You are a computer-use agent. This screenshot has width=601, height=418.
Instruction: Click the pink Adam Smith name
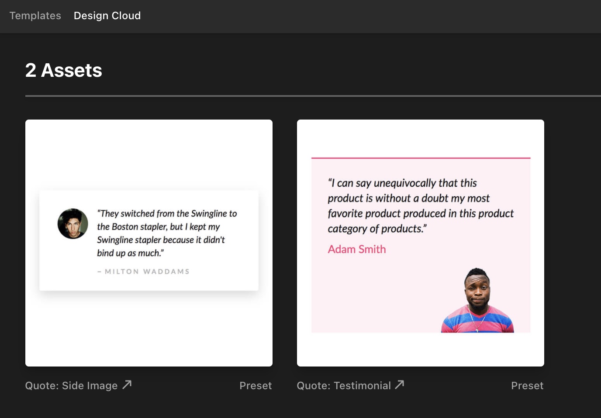coord(357,249)
